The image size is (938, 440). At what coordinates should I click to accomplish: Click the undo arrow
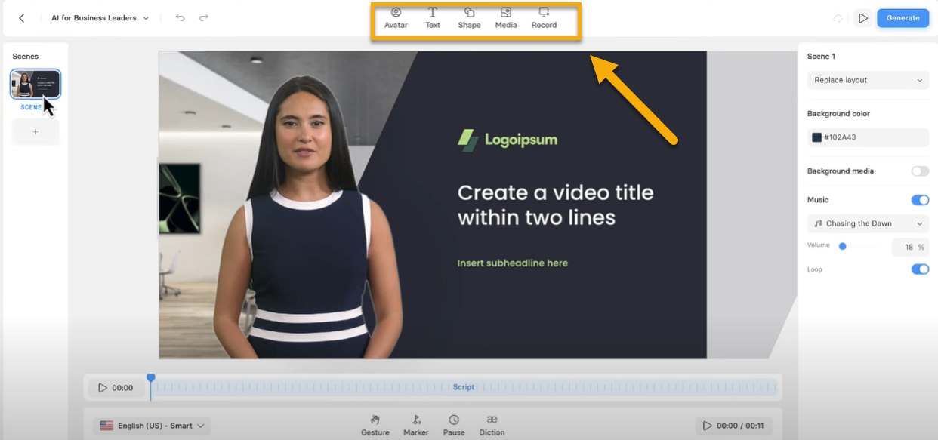180,17
